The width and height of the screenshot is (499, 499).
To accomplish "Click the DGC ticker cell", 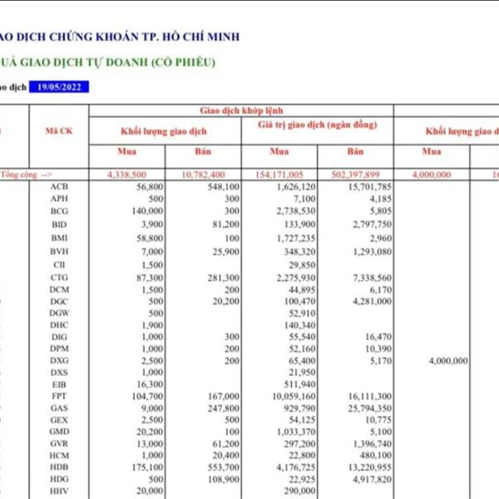I will (x=59, y=301).
